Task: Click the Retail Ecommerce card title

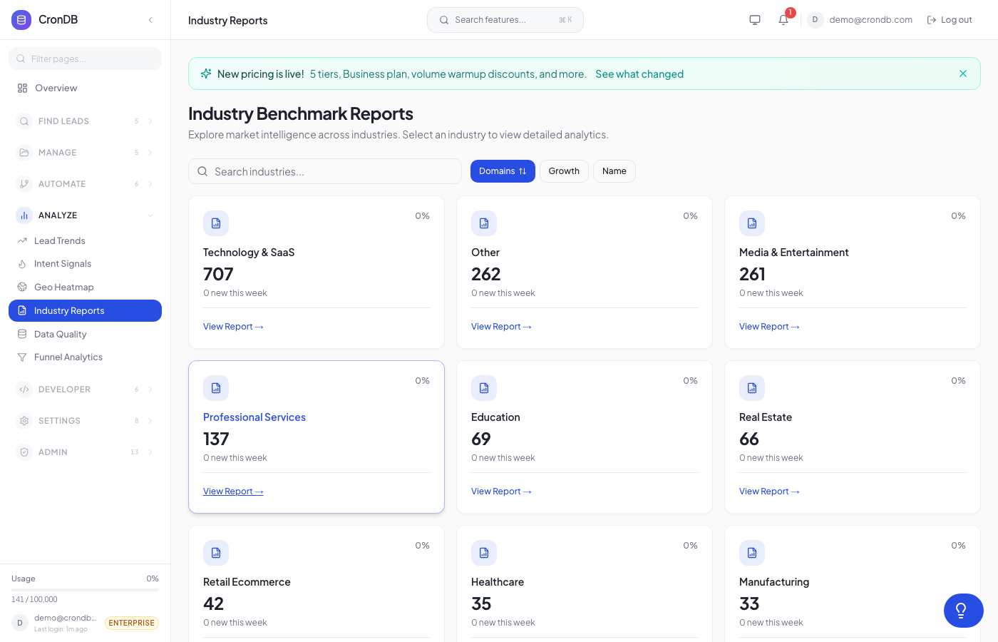Action: click(x=247, y=582)
